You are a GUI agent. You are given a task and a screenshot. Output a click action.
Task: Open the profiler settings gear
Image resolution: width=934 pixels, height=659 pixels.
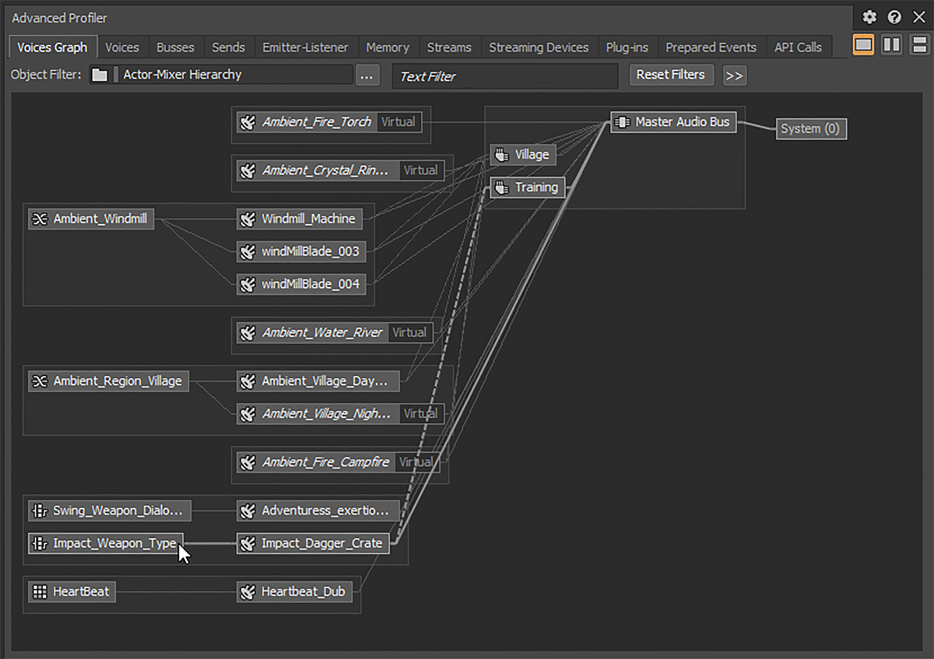tap(869, 17)
